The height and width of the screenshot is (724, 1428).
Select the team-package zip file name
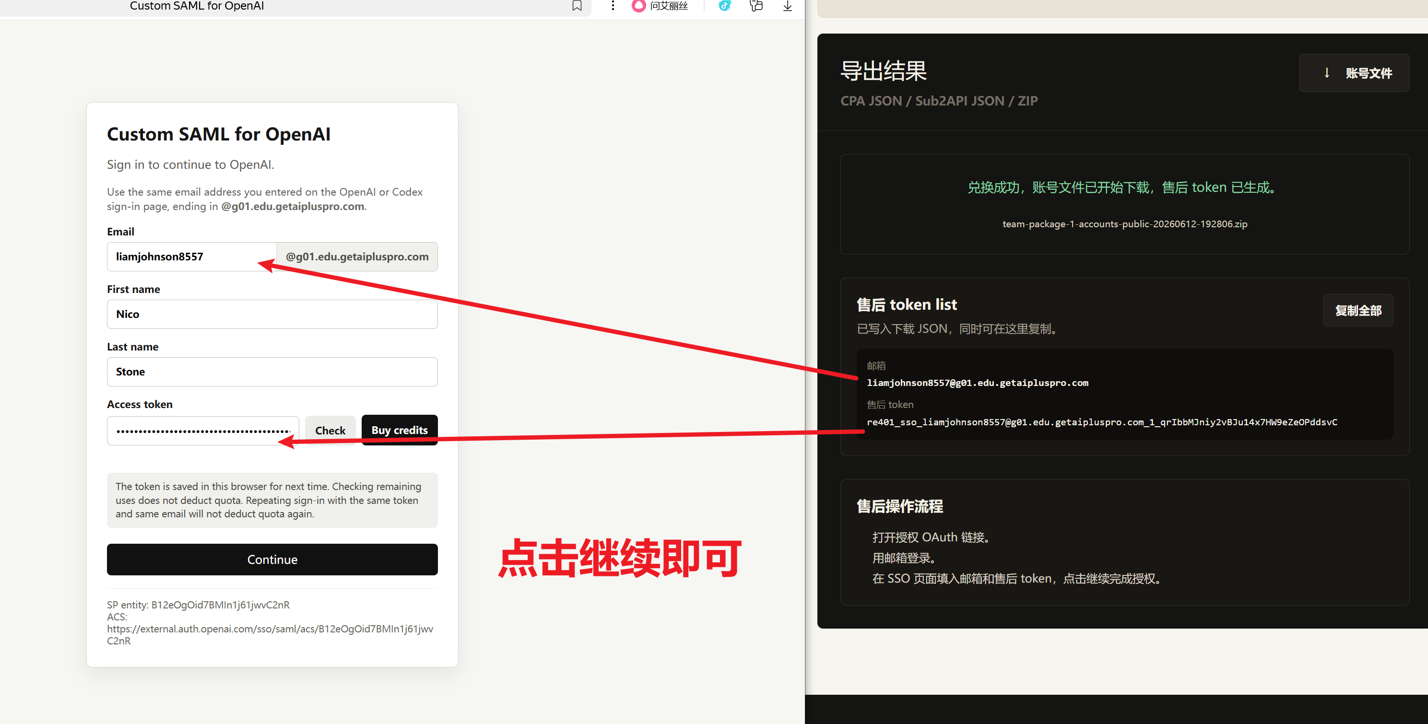[1125, 224]
